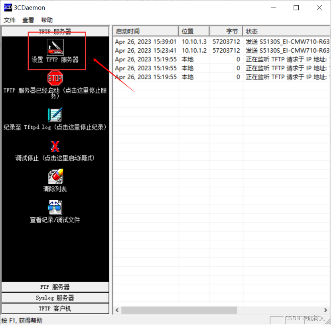Open the 文件 menu

[10, 20]
